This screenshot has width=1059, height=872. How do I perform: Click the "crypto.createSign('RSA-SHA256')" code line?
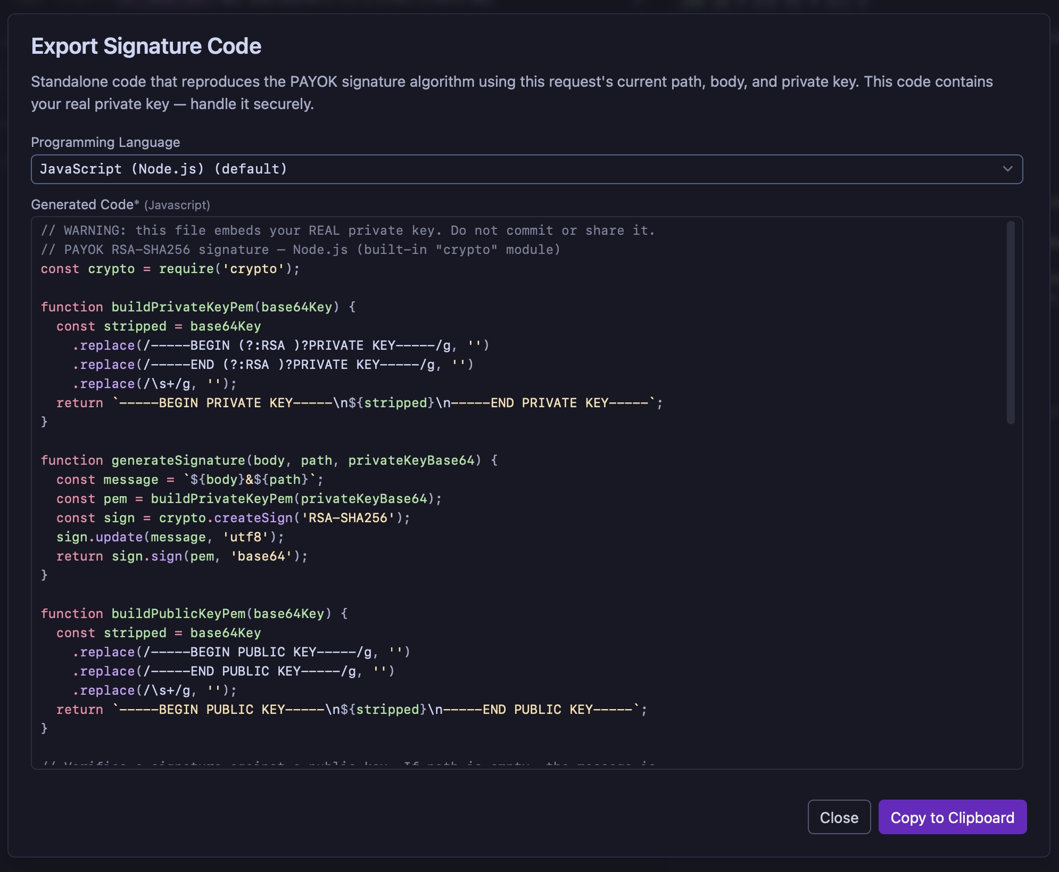pos(234,518)
